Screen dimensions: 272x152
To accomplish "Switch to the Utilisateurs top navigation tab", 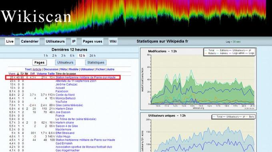I will 55,41.
